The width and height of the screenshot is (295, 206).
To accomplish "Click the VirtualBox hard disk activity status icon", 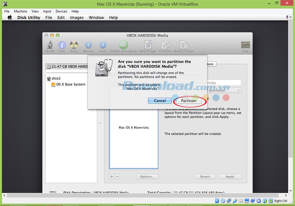I will point(217,201).
